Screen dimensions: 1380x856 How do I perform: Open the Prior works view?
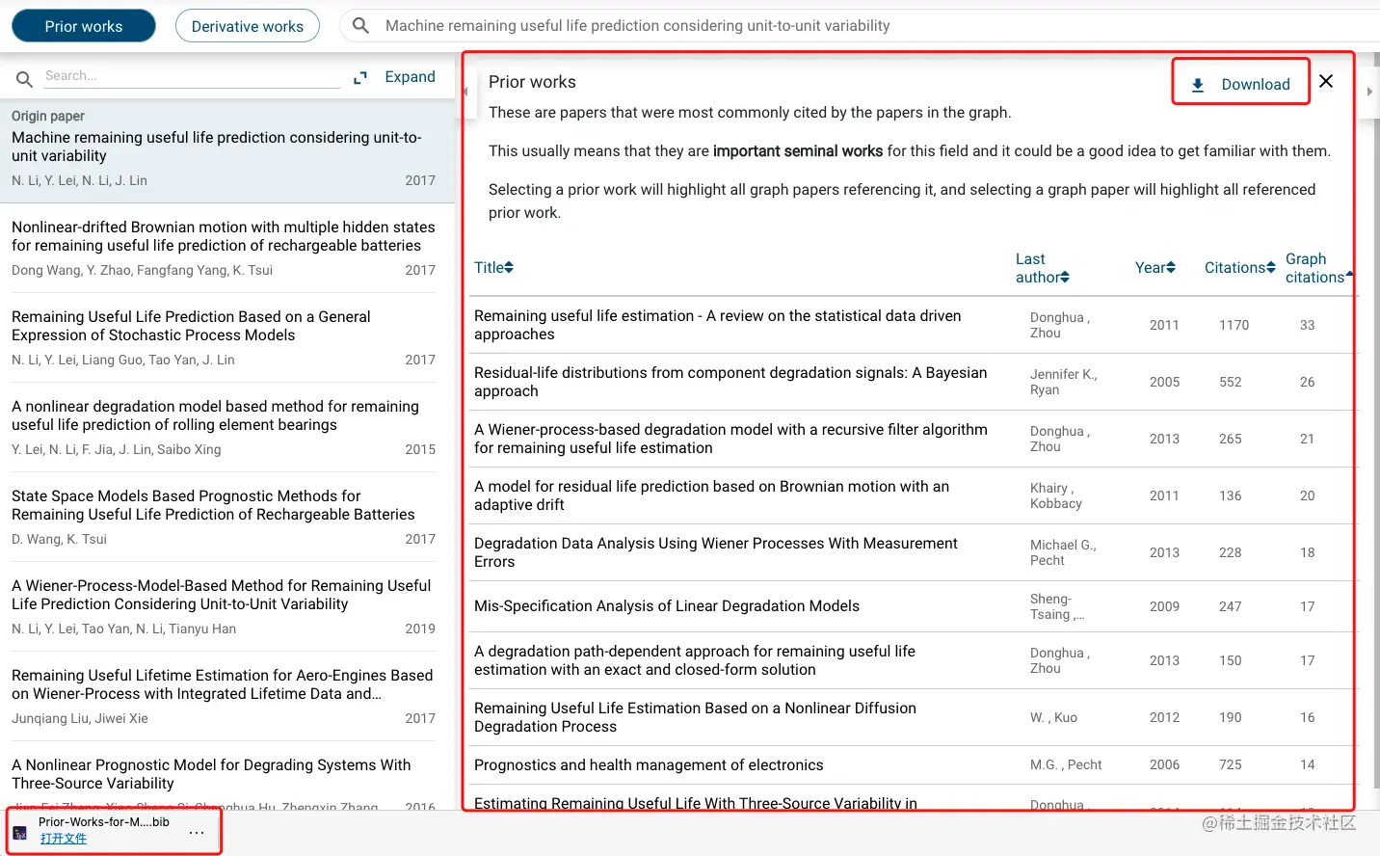click(84, 26)
